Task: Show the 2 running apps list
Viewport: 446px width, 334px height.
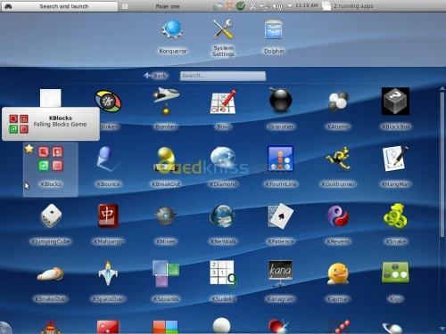Action: pyautogui.click(x=347, y=6)
